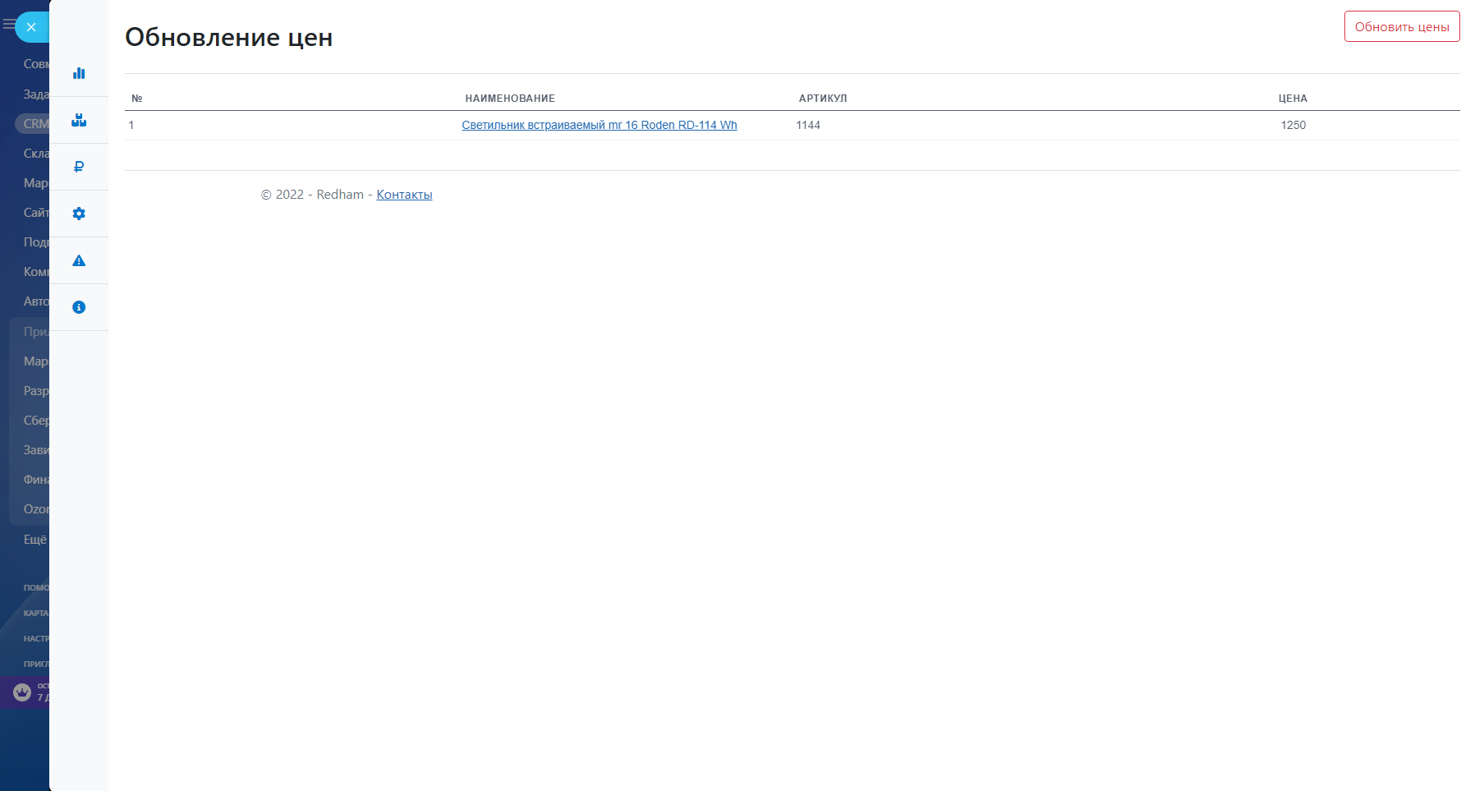Click the article value 1144
Screen dimensions: 1475x791
pos(808,125)
